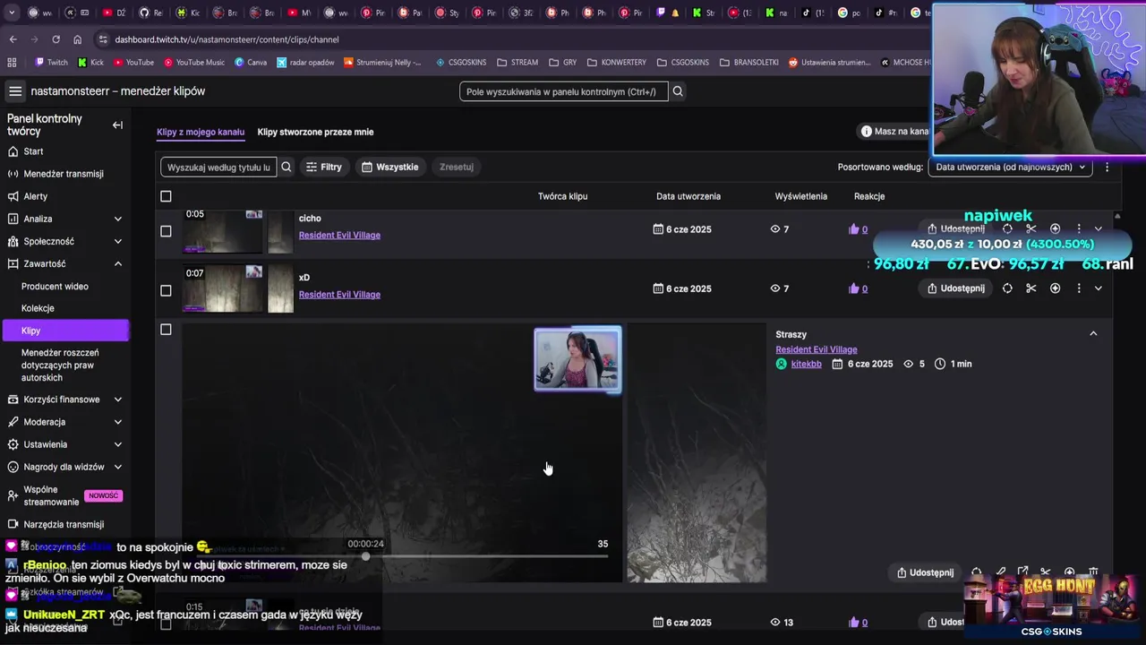Click the clip list scrollbar up arrow
Viewport: 1146px width, 645px height.
tap(1116, 216)
